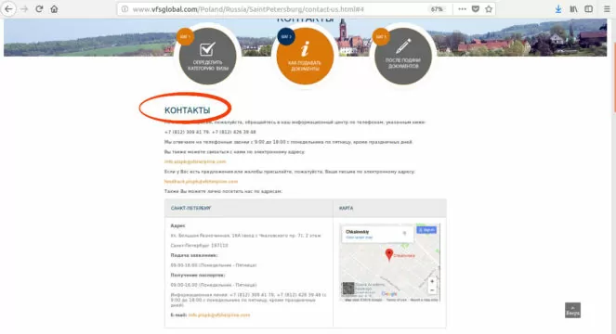The width and height of the screenshot is (616, 334).
Task: Go to the home page icon
Action: click(x=54, y=9)
